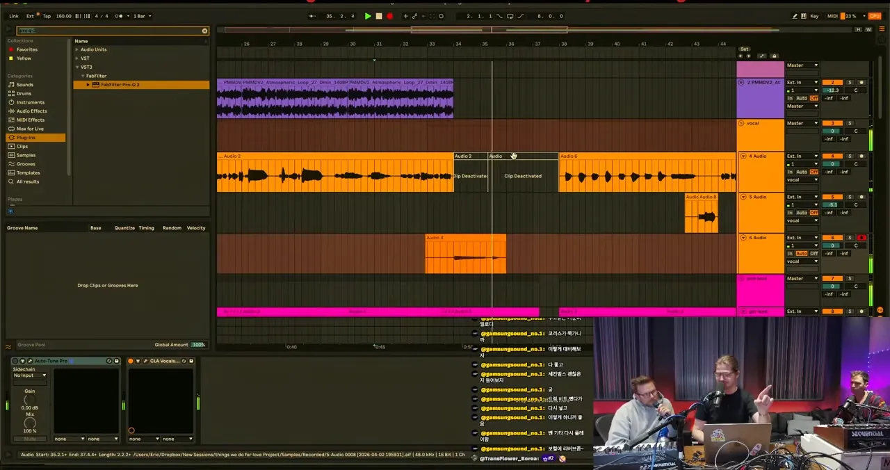
Task: Expand the VST folder
Action: (77, 58)
